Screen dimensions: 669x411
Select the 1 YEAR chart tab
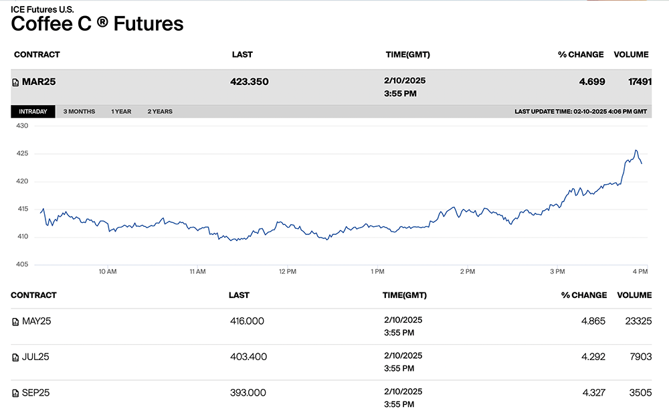[x=121, y=112]
